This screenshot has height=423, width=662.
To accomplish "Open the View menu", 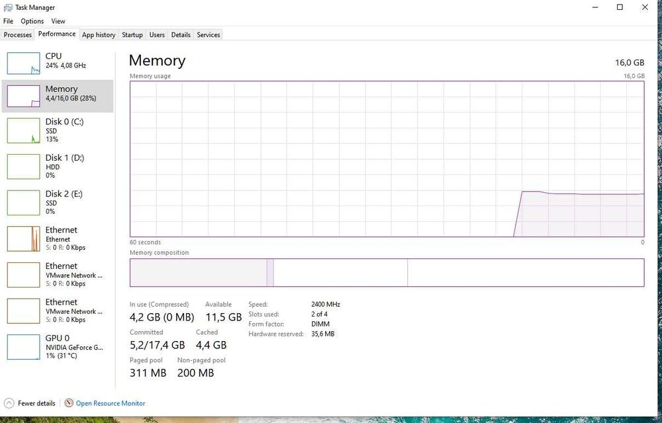I will click(58, 21).
